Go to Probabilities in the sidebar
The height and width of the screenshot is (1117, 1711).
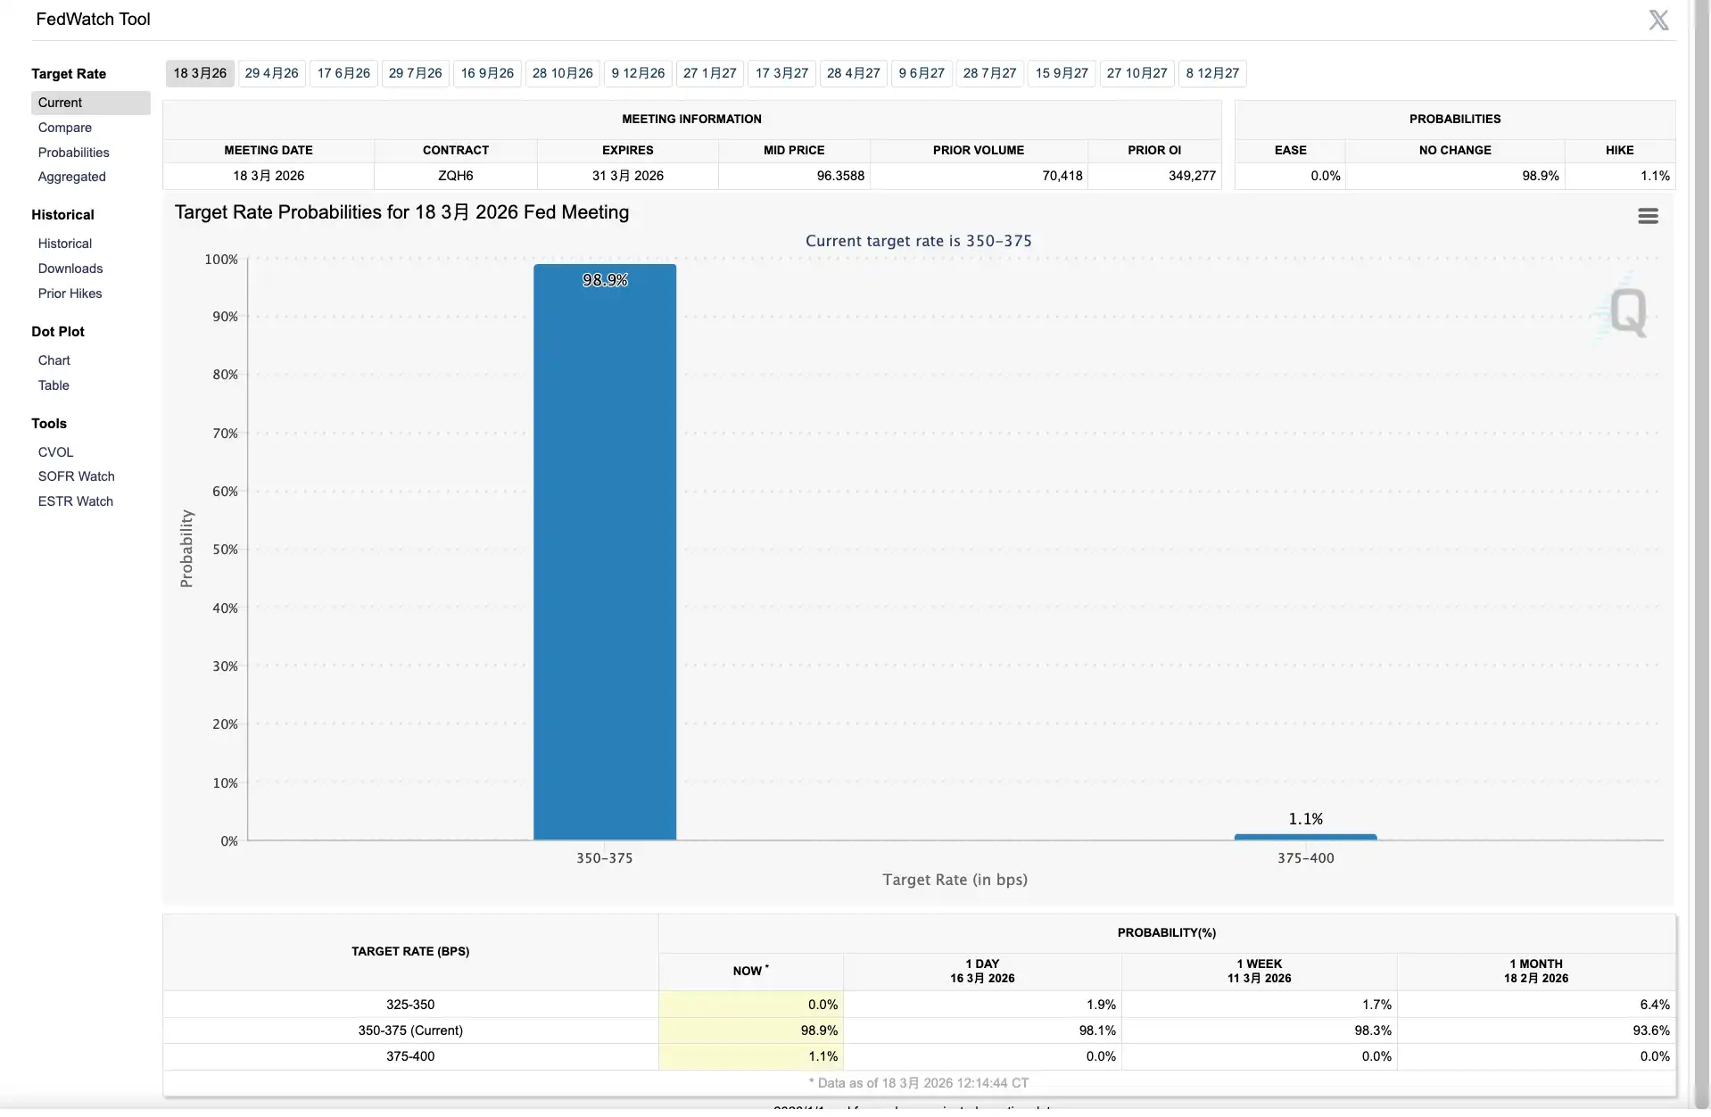(x=73, y=153)
